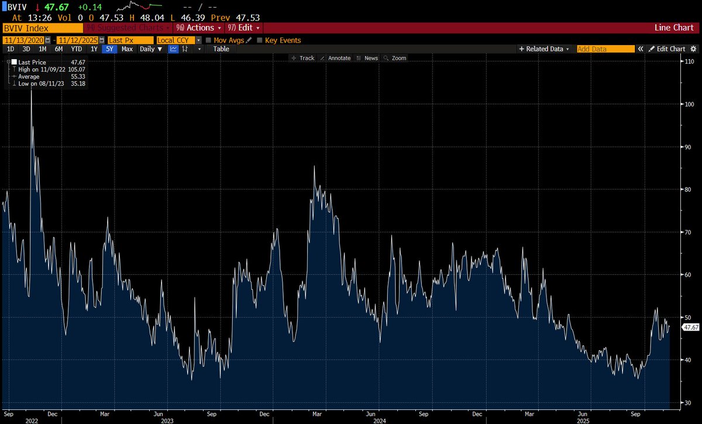Open the Daily frequency dropdown

click(153, 49)
